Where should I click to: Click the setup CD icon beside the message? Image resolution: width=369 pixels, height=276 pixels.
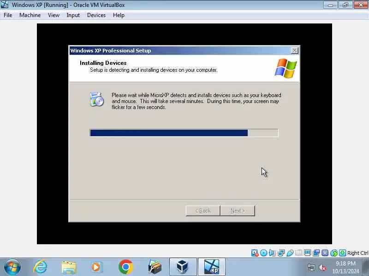coord(96,99)
